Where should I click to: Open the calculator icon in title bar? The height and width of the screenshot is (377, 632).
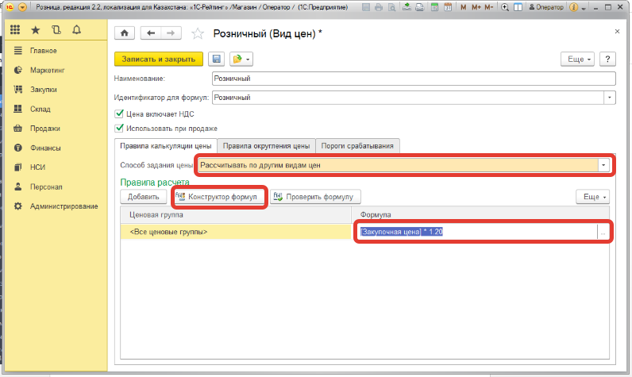pyautogui.click(x=434, y=7)
